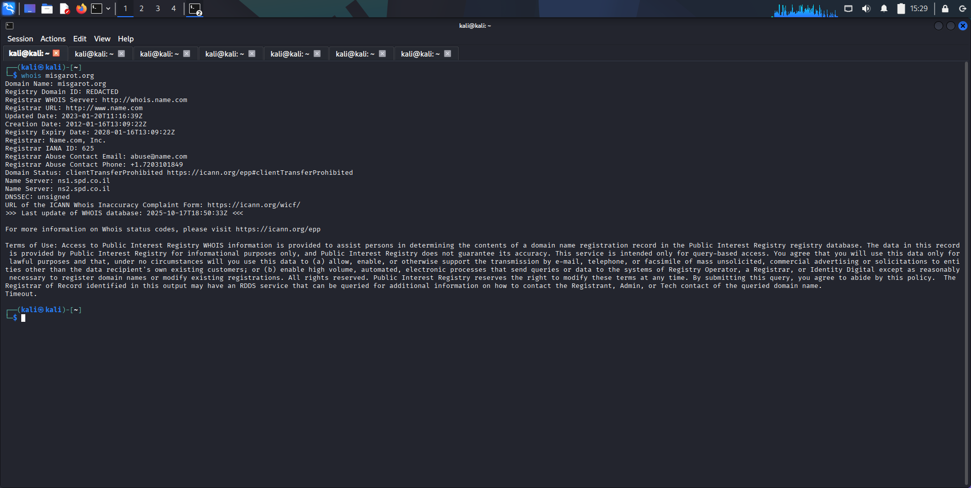
Task: Click the running terminal taskbar icon
Action: pos(195,9)
